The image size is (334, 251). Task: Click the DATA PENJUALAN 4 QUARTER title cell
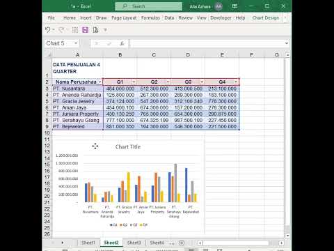pos(77,68)
